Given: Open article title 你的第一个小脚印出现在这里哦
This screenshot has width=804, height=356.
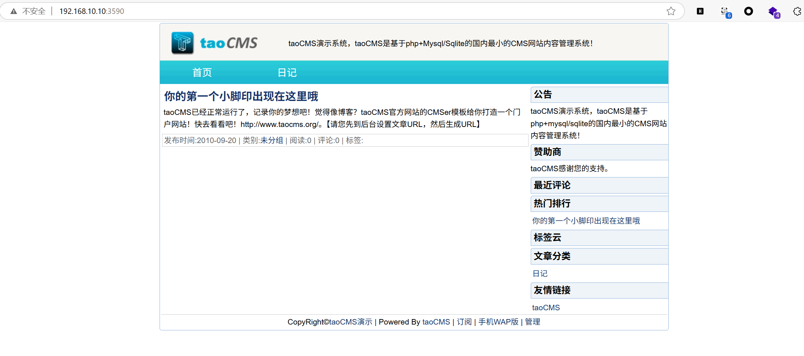Looking at the screenshot, I should click(241, 96).
